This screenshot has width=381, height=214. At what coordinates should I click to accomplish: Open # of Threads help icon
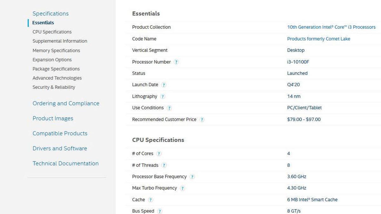164,165
